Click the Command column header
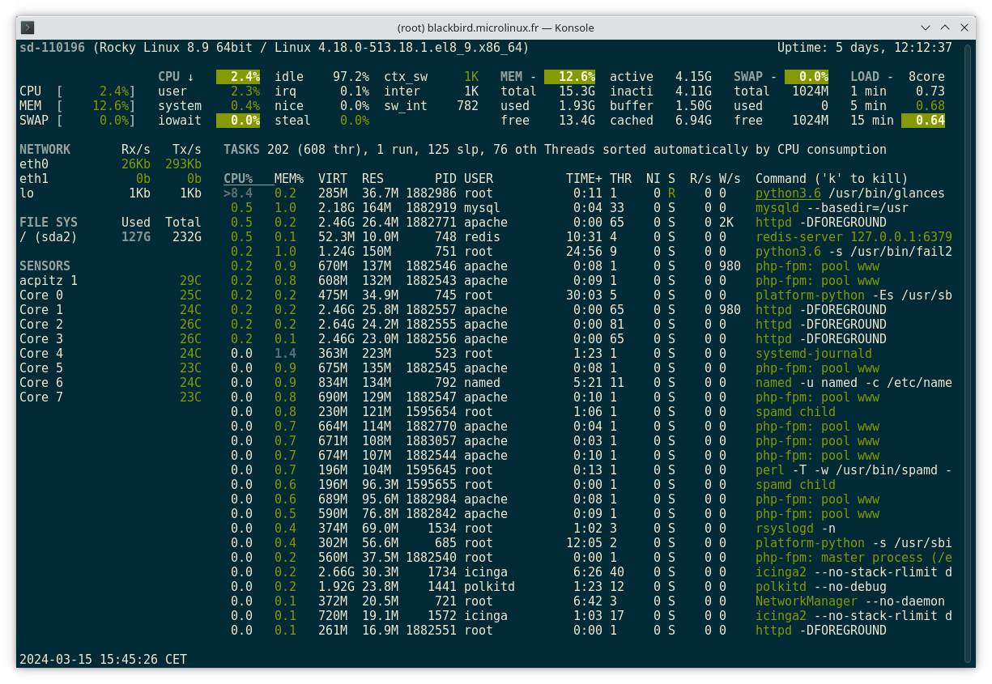The image size is (992, 684). (x=780, y=178)
